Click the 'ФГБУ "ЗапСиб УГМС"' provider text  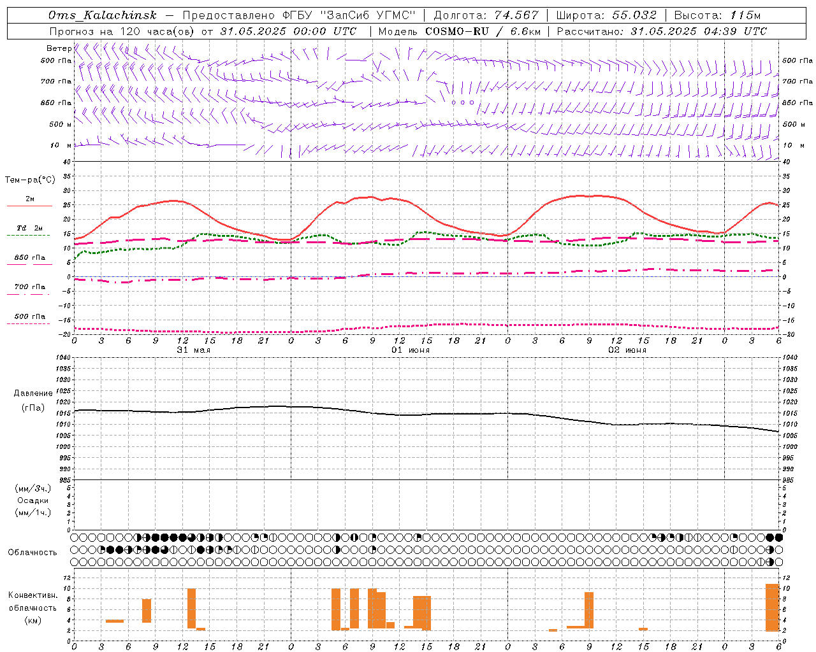click(349, 15)
